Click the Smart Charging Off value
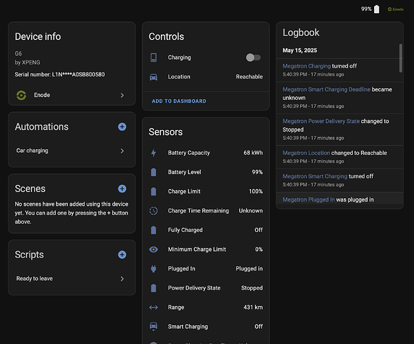The height and width of the screenshot is (344, 414). pos(259,327)
